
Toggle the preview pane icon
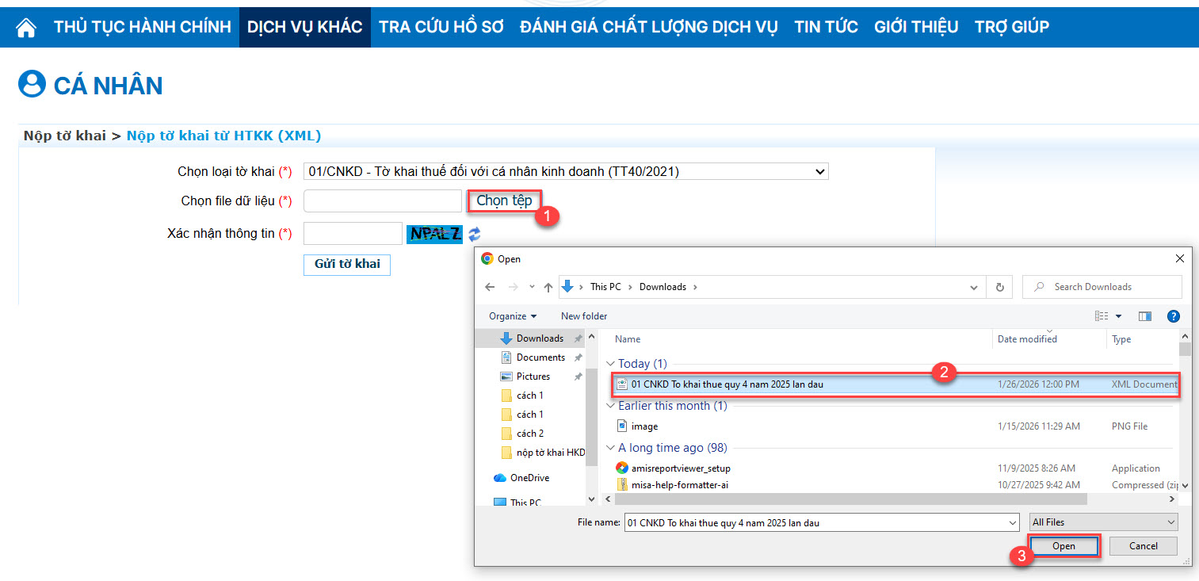[x=1144, y=316]
